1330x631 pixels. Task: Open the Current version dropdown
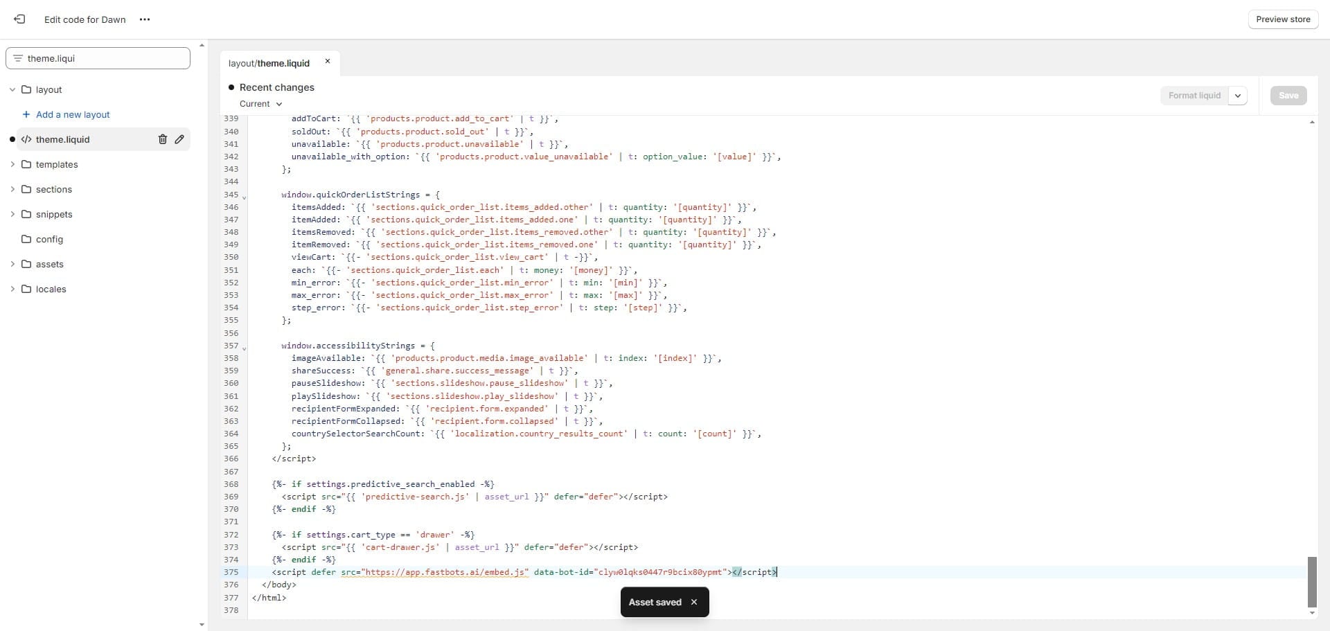pos(260,104)
